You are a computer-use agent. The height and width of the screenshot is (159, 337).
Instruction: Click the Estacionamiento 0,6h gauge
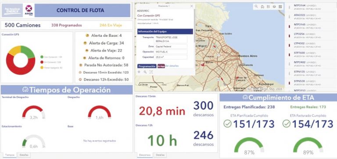(x=34, y=141)
